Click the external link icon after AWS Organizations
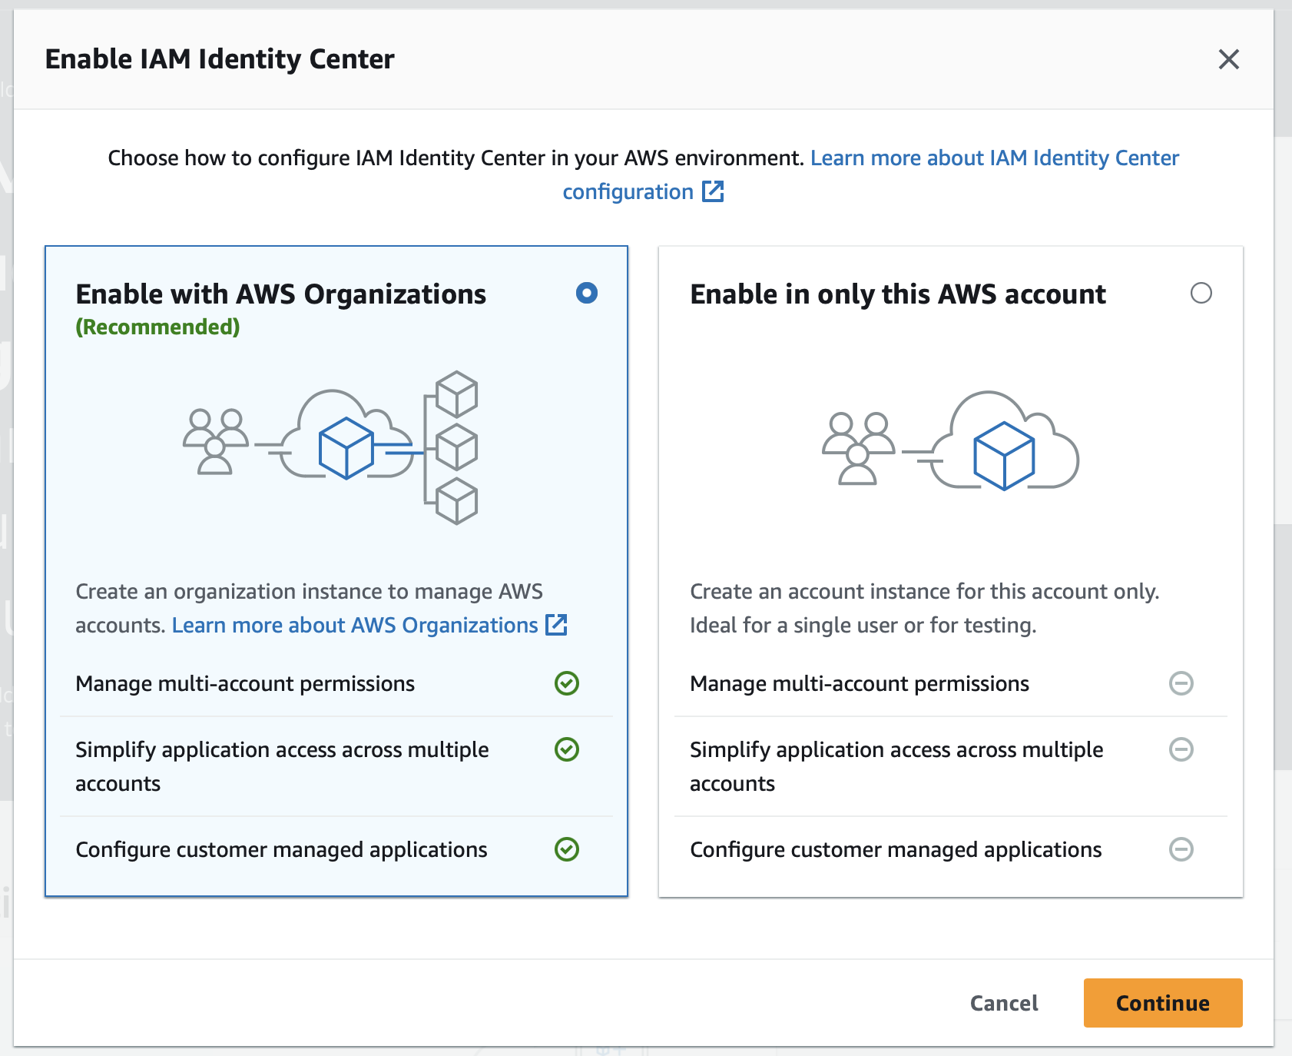1292x1056 pixels. (557, 625)
